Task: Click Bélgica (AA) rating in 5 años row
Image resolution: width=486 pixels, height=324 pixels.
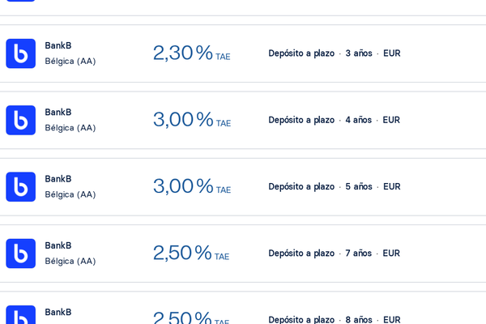Action: tap(70, 194)
